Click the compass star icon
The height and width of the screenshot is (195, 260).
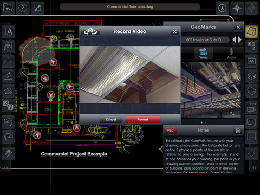[x=237, y=8]
